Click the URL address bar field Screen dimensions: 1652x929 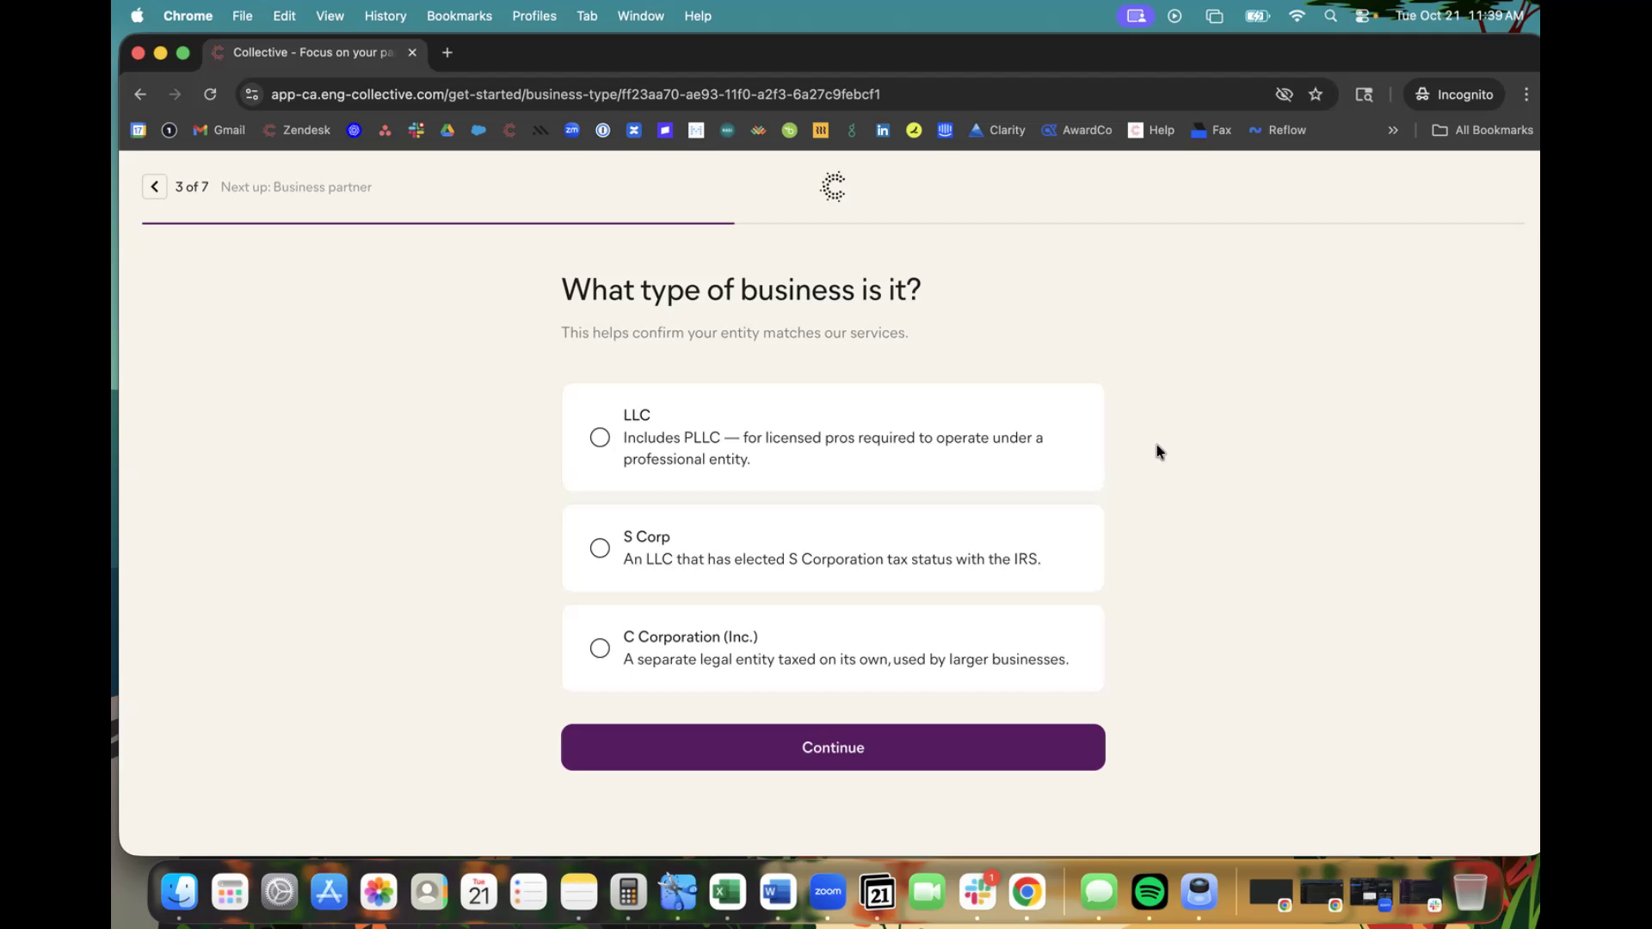click(688, 95)
